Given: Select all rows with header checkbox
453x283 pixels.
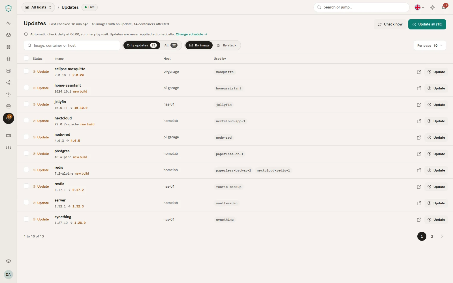Looking at the screenshot, I should pos(26,58).
